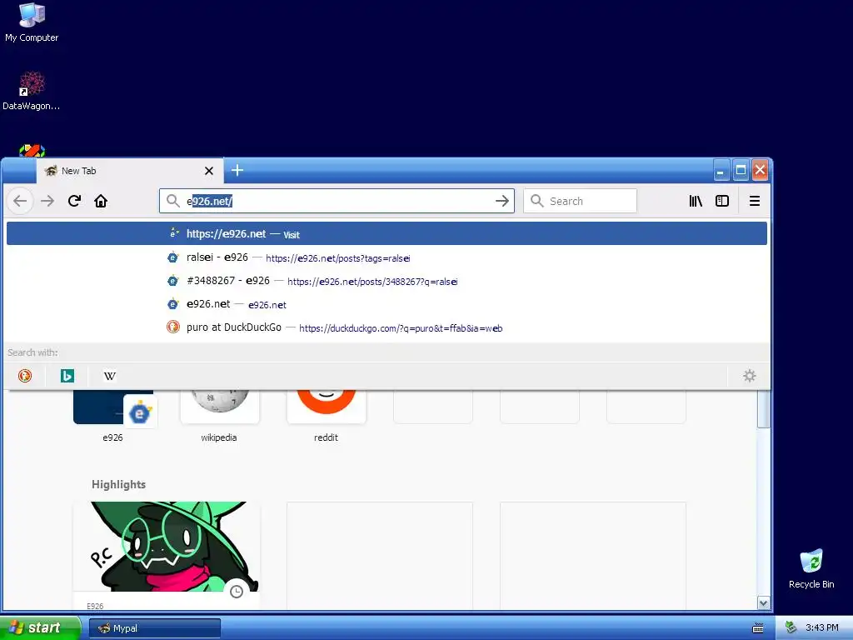Open the Windows start menu

40,627
